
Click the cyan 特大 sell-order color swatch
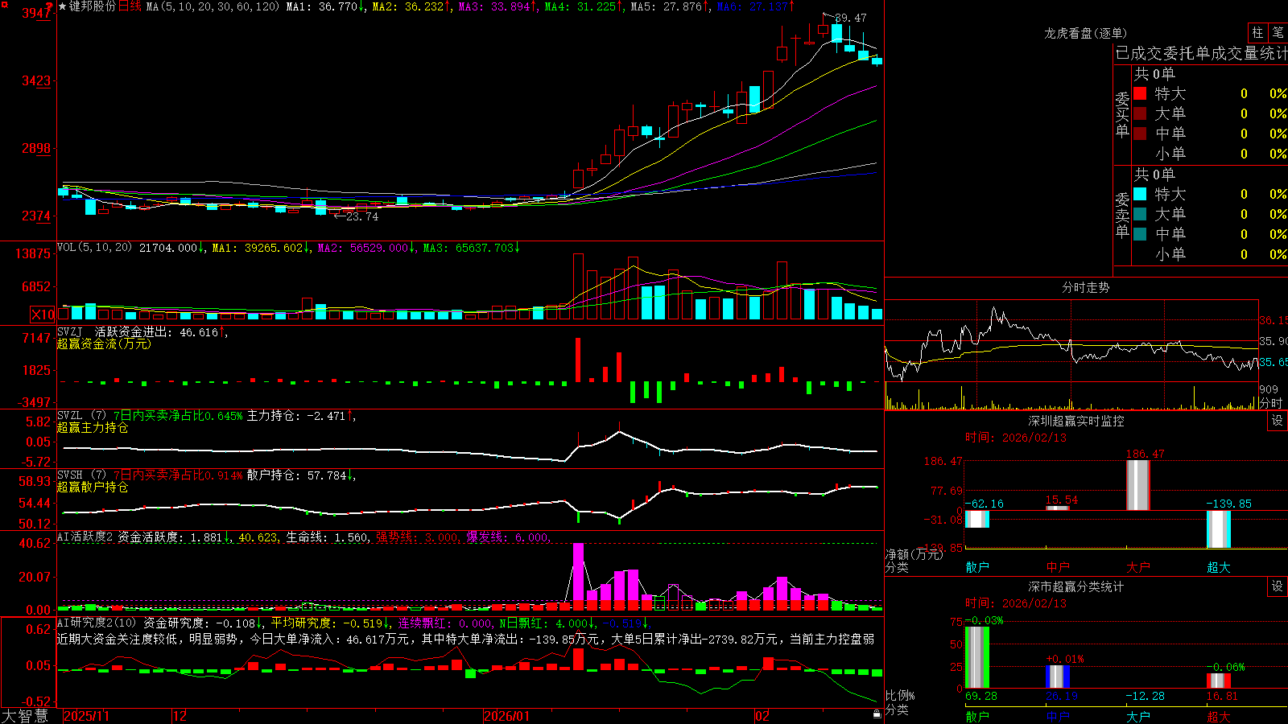1140,194
